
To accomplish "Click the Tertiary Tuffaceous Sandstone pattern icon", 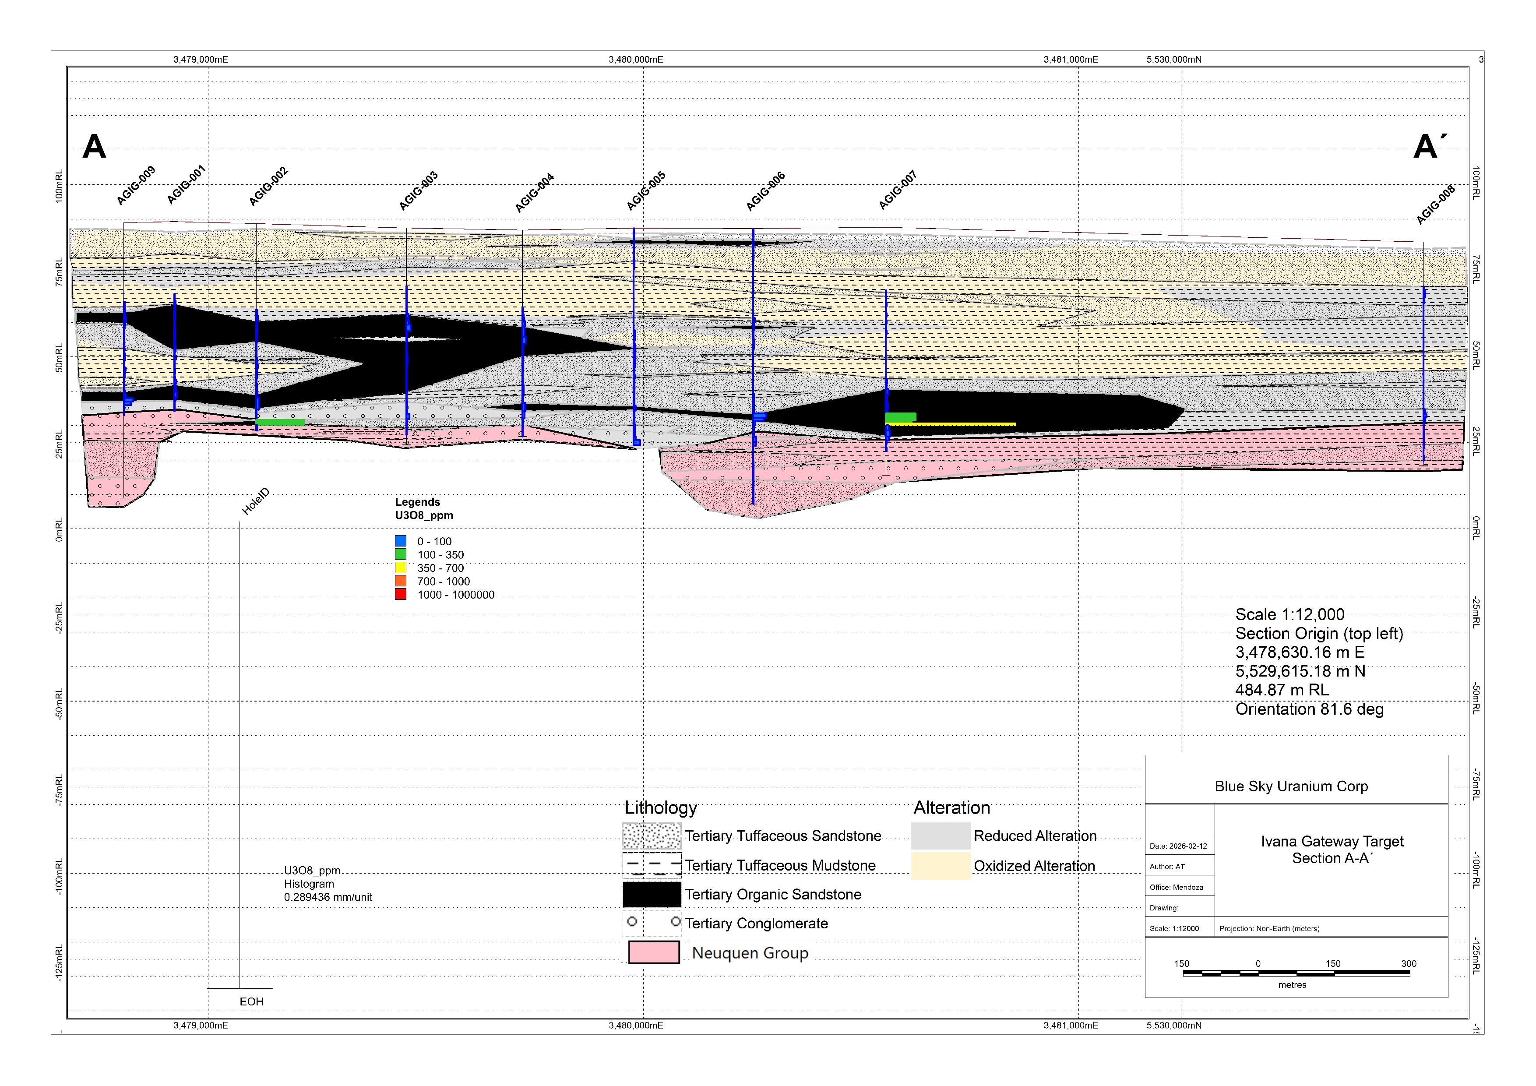I will click(652, 836).
